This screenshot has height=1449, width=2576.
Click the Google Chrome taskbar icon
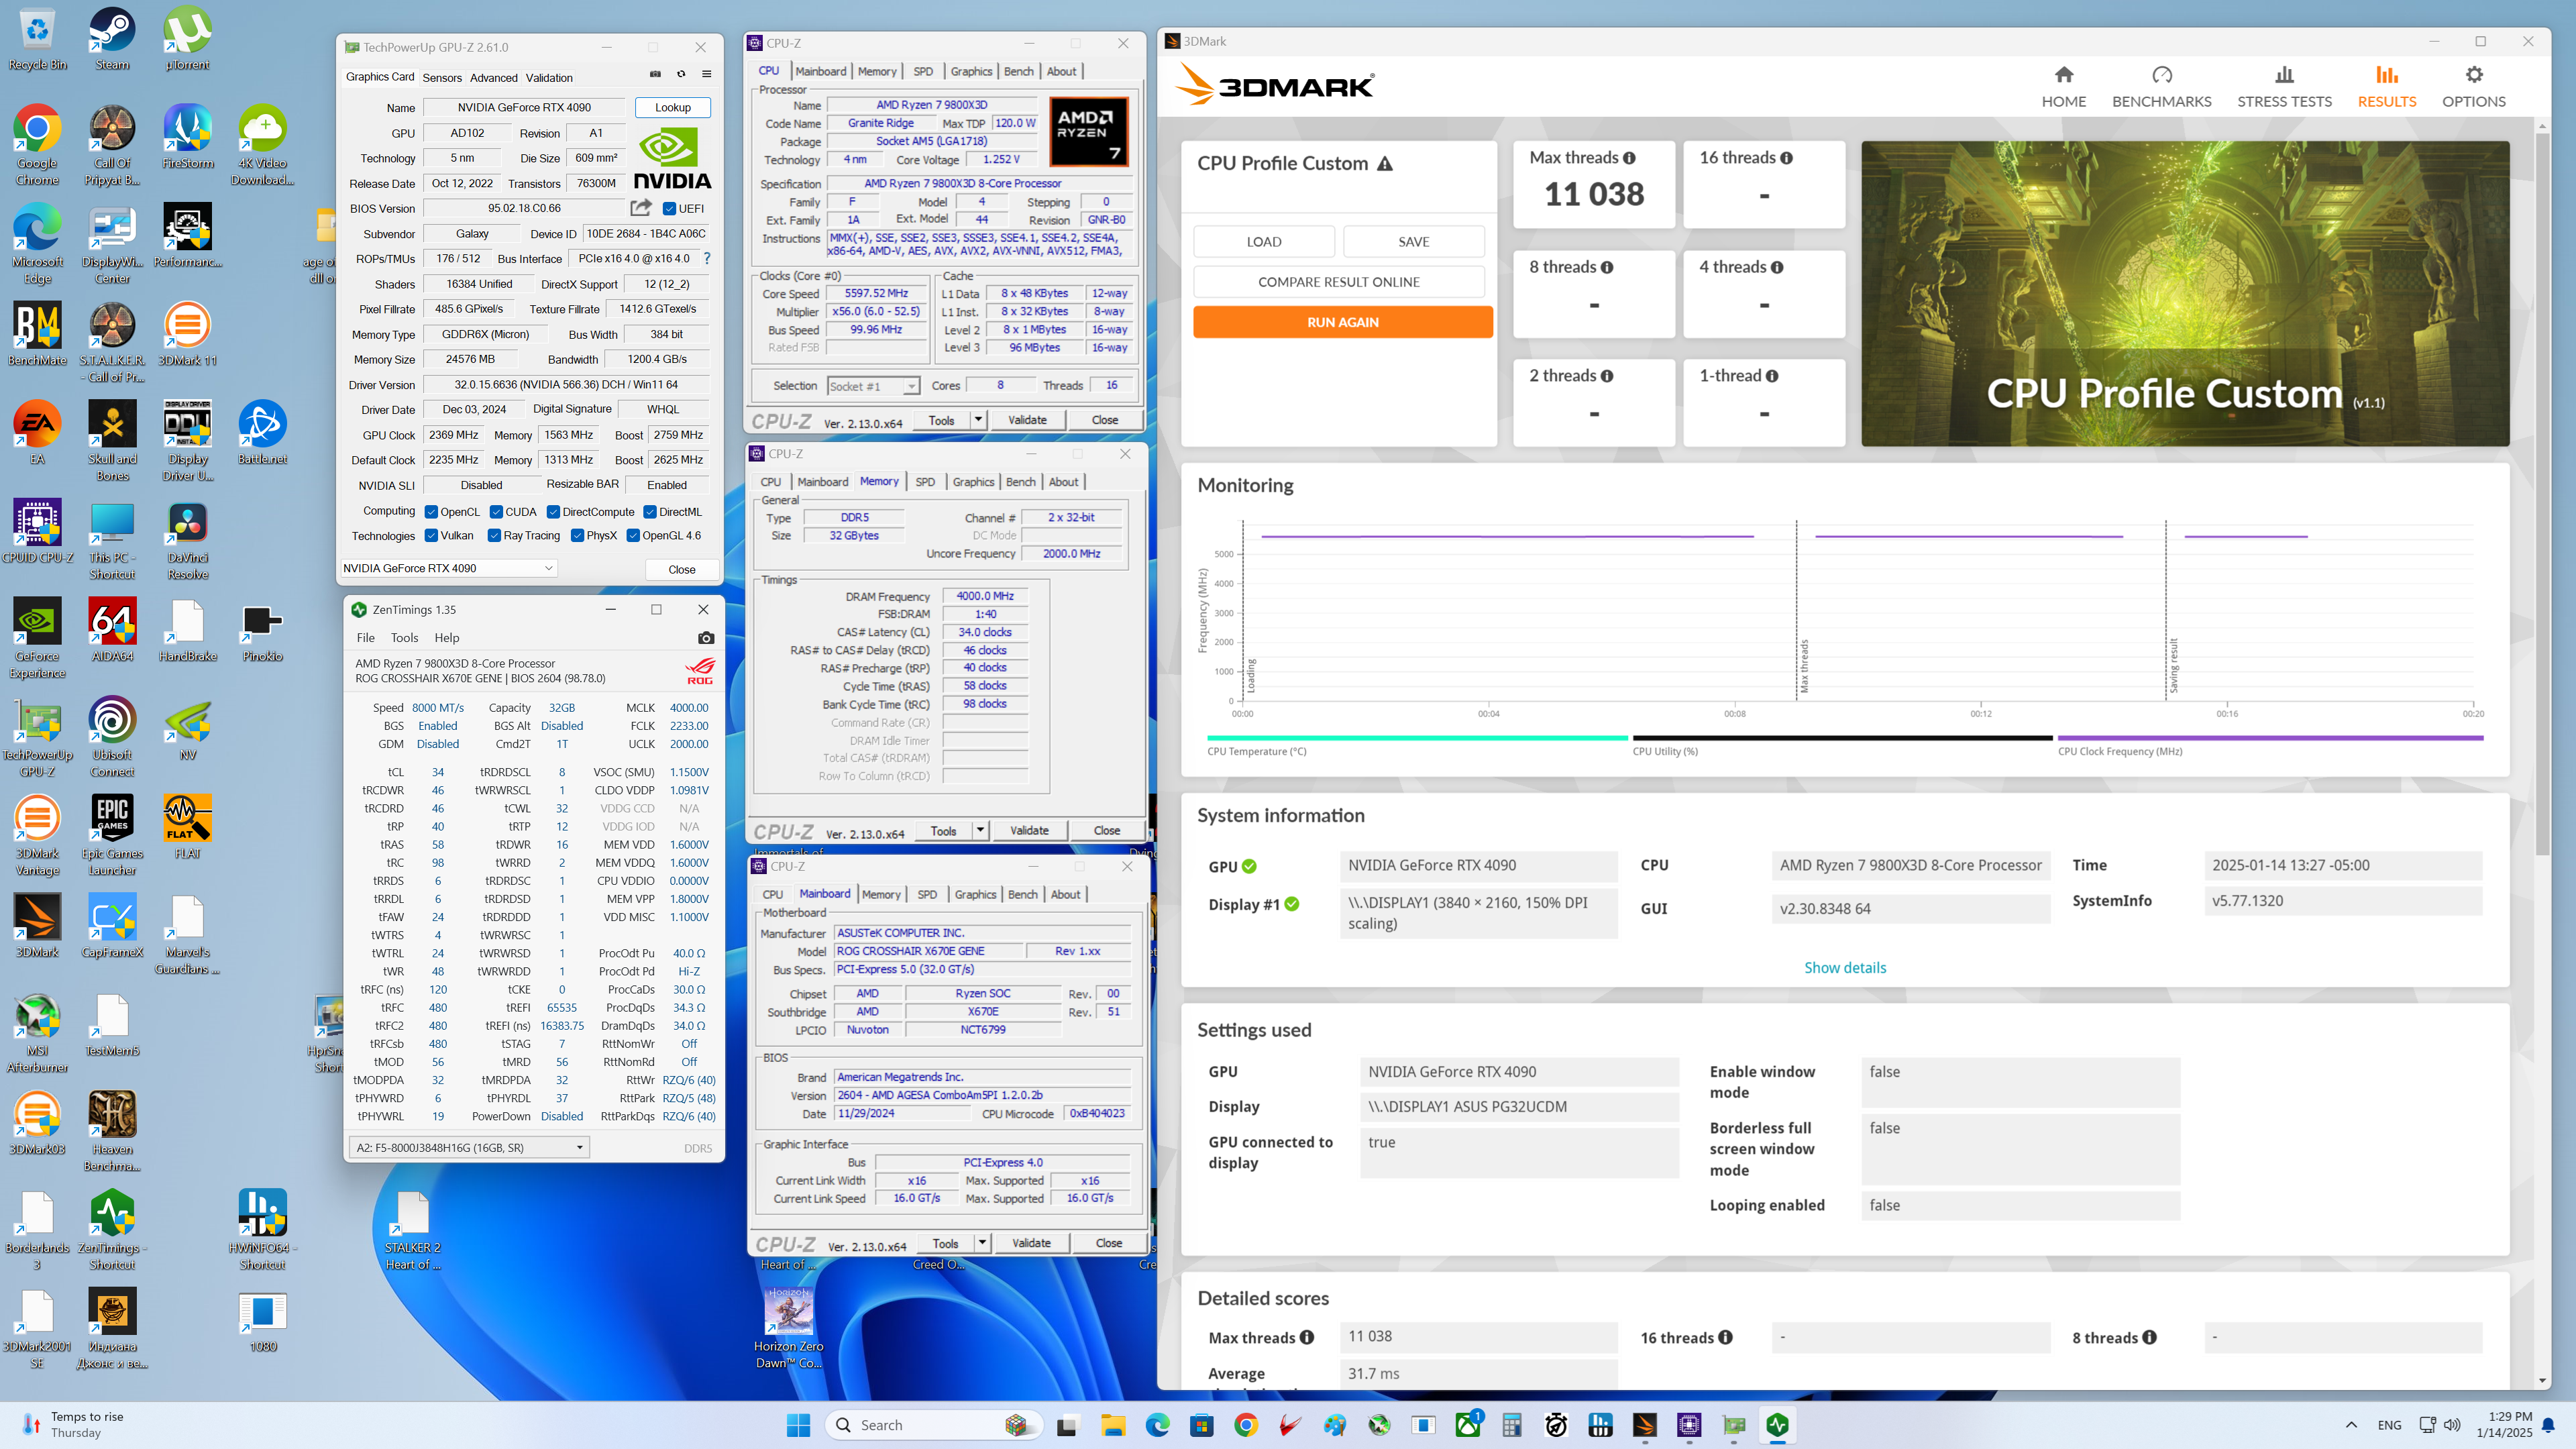[1245, 1425]
